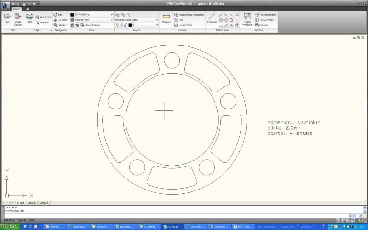Click the aantal: 4 stuks text
This screenshot has width=368, height=230.
(x=290, y=133)
